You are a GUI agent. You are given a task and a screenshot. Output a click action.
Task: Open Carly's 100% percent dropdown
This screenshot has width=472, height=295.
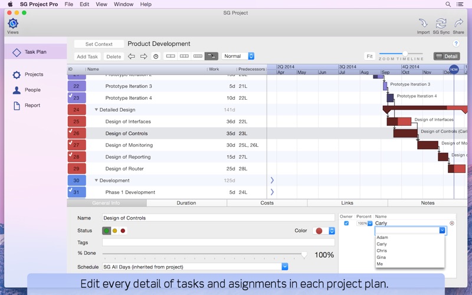[370, 224]
